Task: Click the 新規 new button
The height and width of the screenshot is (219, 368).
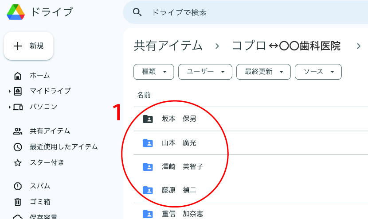Action: pos(29,46)
